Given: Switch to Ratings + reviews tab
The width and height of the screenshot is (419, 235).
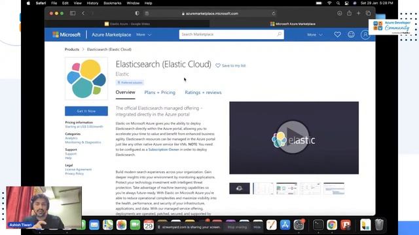Looking at the screenshot, I should [203, 93].
